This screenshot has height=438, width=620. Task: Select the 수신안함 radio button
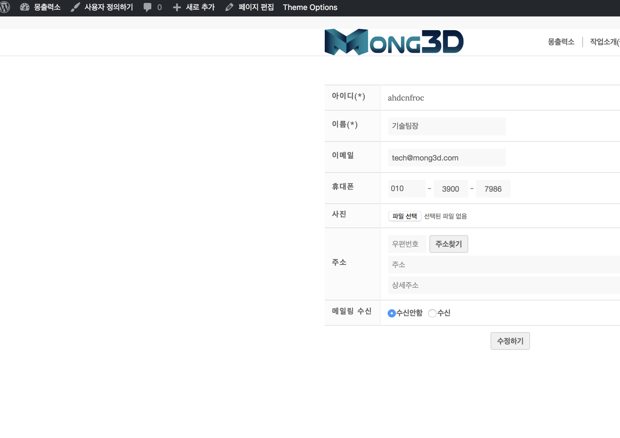coord(391,313)
